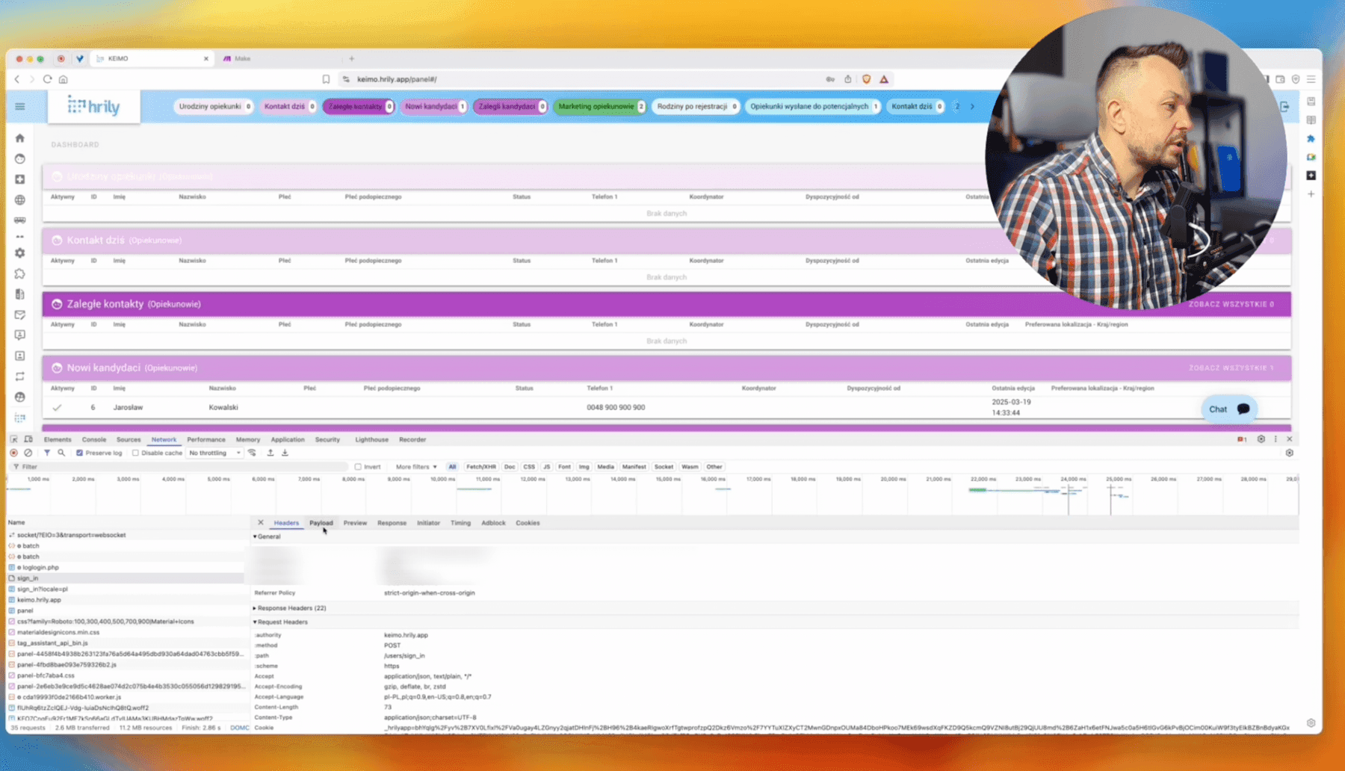The image size is (1345, 771).
Task: Click the address bar URL keimo.hrily.app
Action: point(397,79)
